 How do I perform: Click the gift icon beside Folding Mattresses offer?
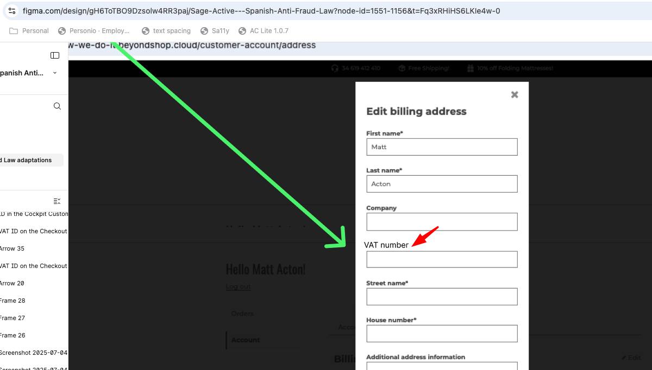click(470, 68)
